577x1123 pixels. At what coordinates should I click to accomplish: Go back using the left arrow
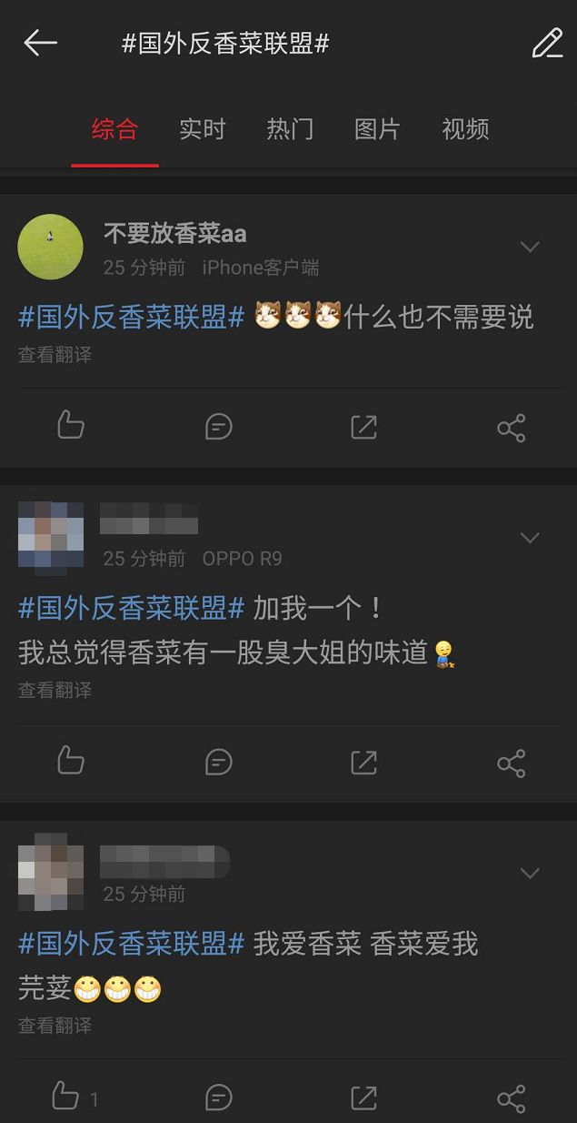point(40,43)
